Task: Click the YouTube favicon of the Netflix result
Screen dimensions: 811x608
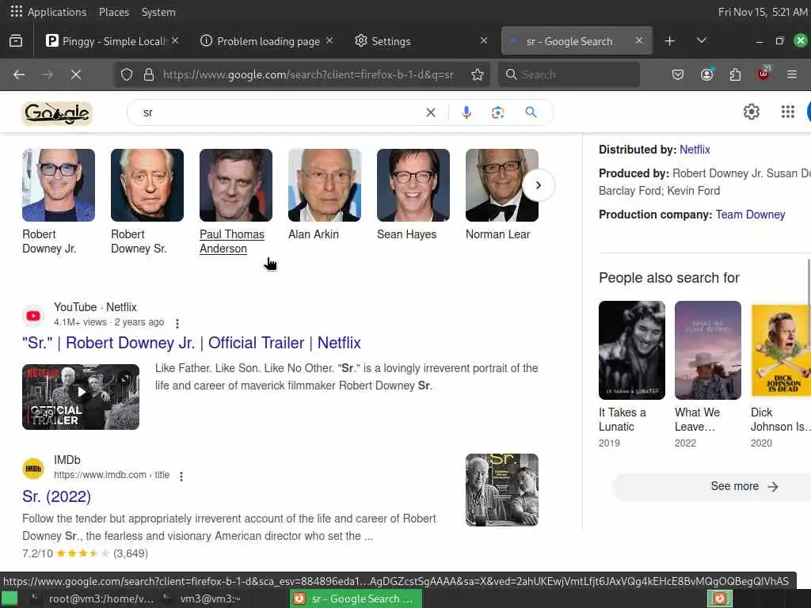Action: pyautogui.click(x=33, y=315)
